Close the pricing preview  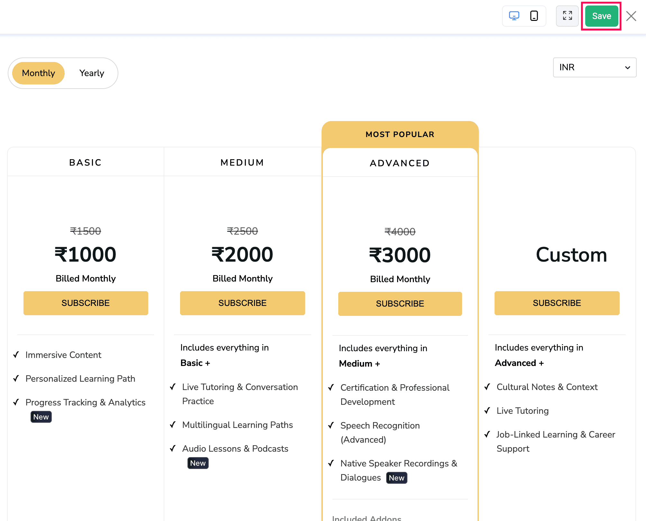click(631, 16)
